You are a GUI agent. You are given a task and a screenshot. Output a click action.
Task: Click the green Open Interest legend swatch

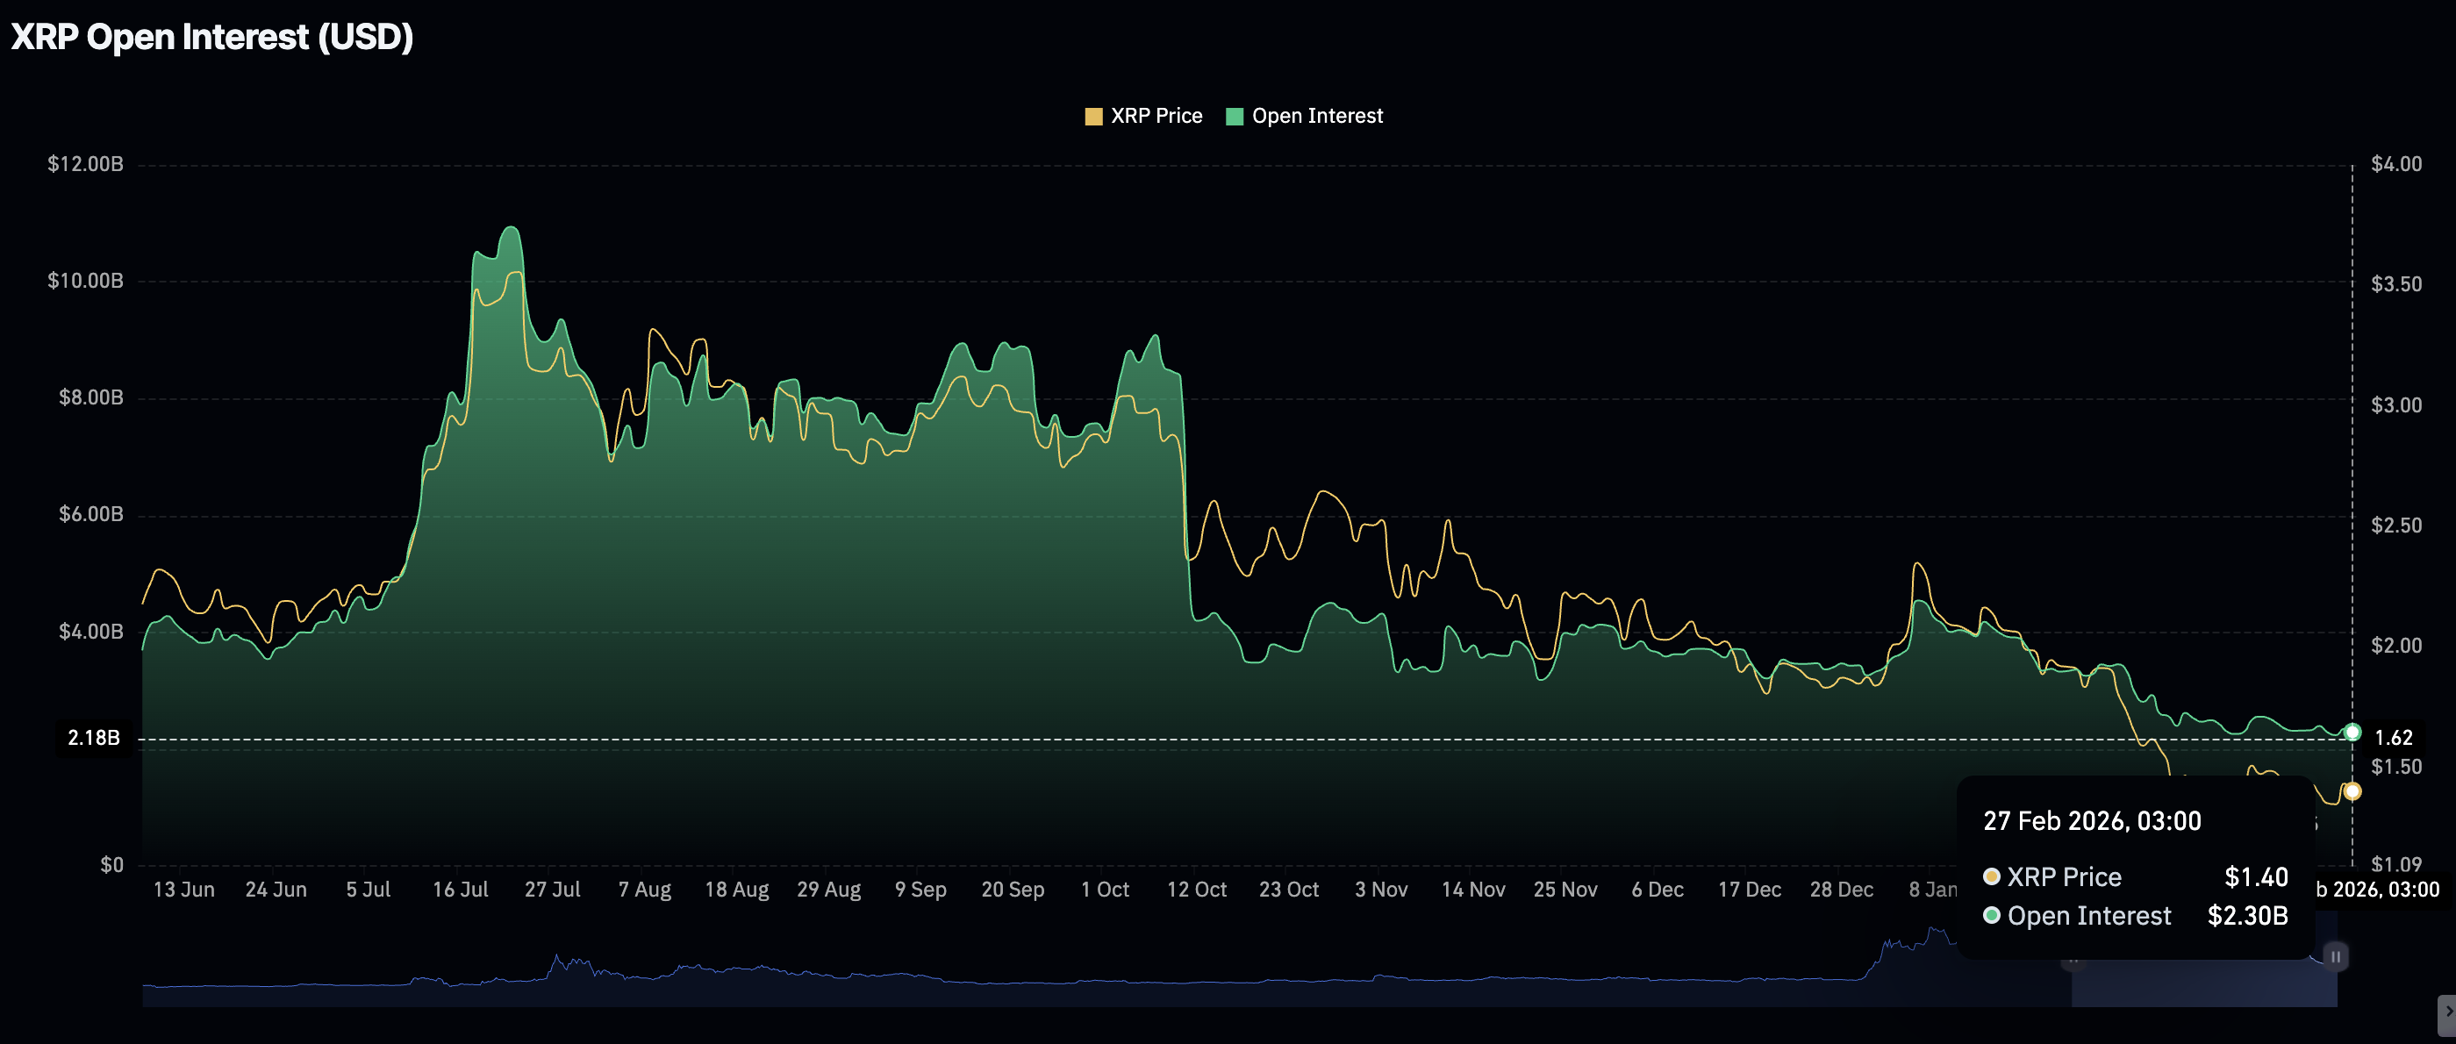coord(1234,117)
